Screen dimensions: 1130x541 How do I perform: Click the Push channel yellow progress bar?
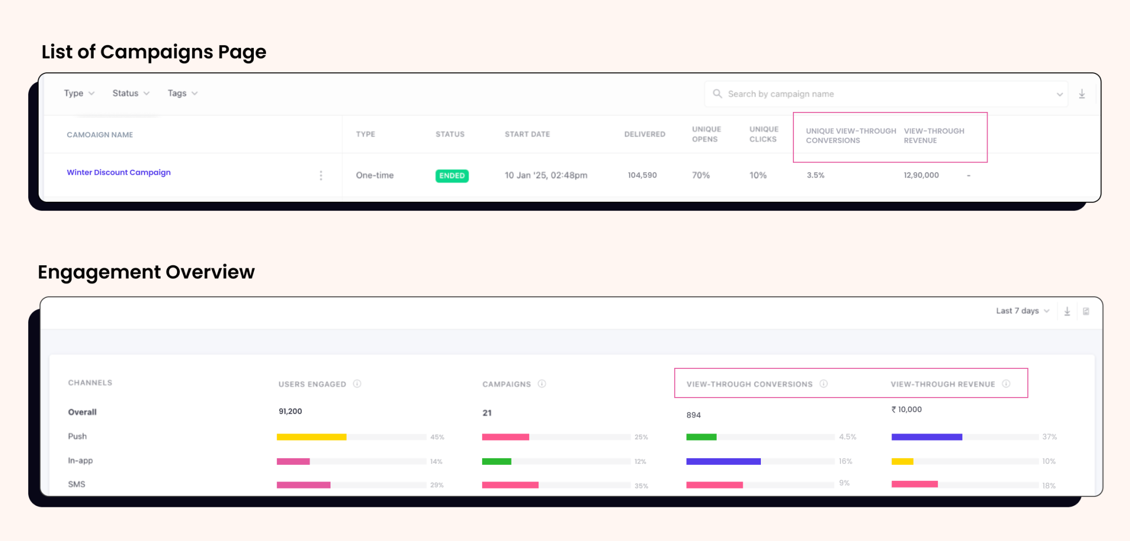pyautogui.click(x=312, y=436)
